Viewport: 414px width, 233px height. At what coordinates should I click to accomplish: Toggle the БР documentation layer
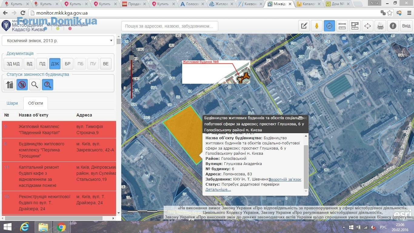pyautogui.click(x=68, y=64)
